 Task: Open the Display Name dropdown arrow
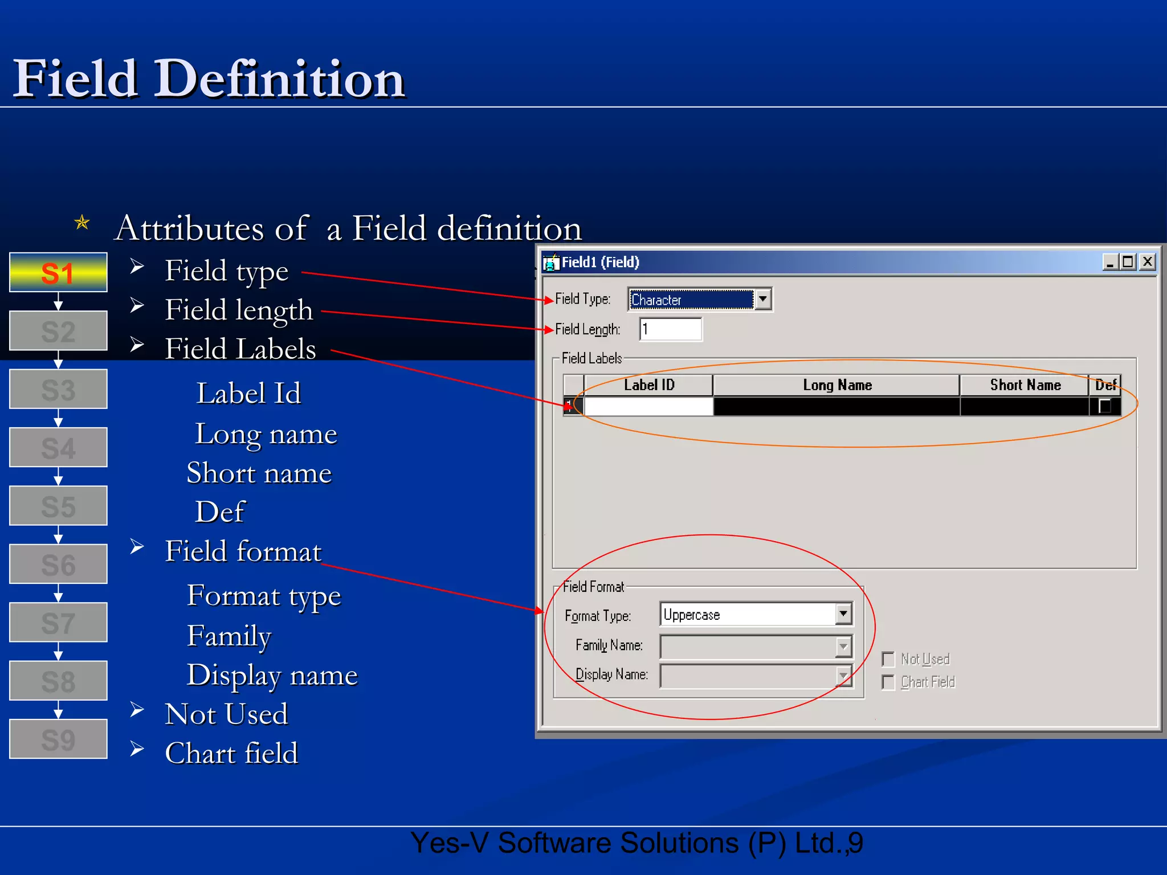click(x=843, y=676)
